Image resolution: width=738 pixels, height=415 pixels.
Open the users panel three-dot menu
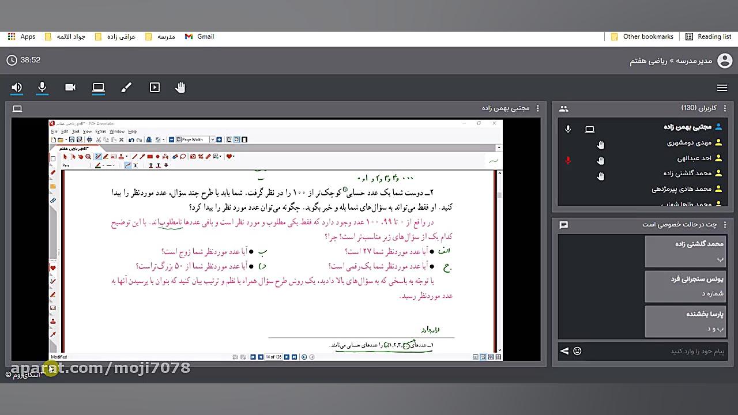coord(725,108)
